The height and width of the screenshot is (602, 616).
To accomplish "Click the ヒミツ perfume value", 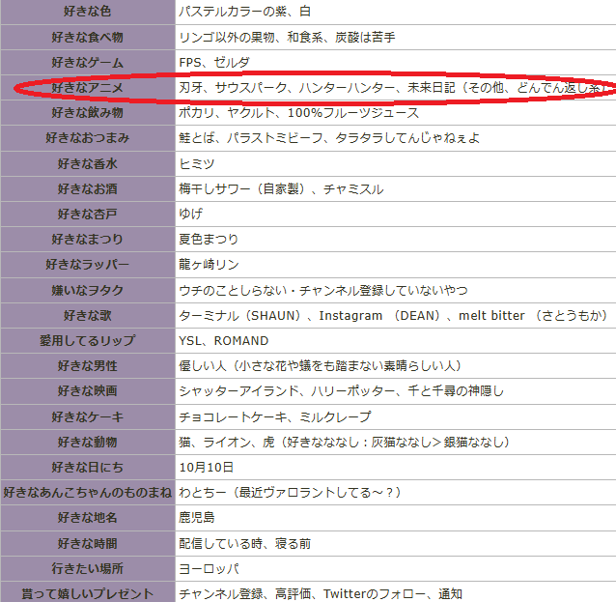I will click(197, 163).
